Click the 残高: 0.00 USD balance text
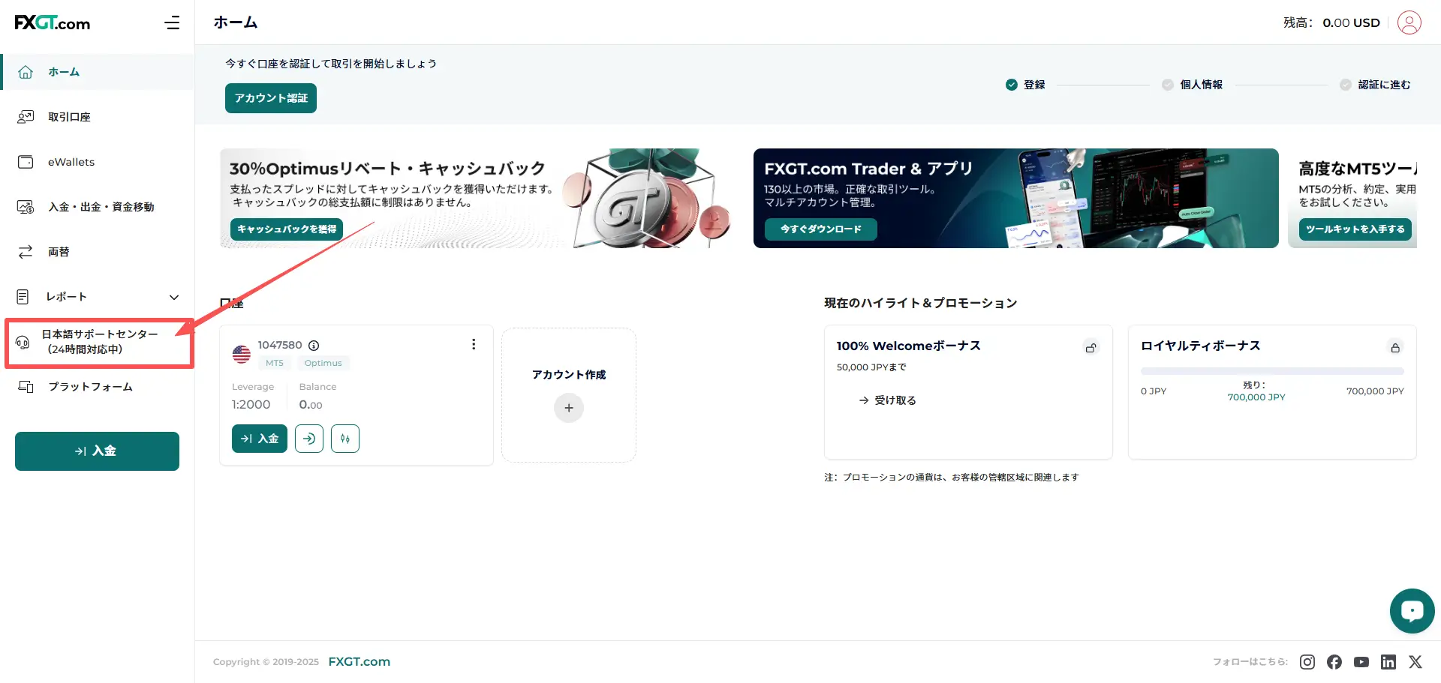 (x=1331, y=22)
